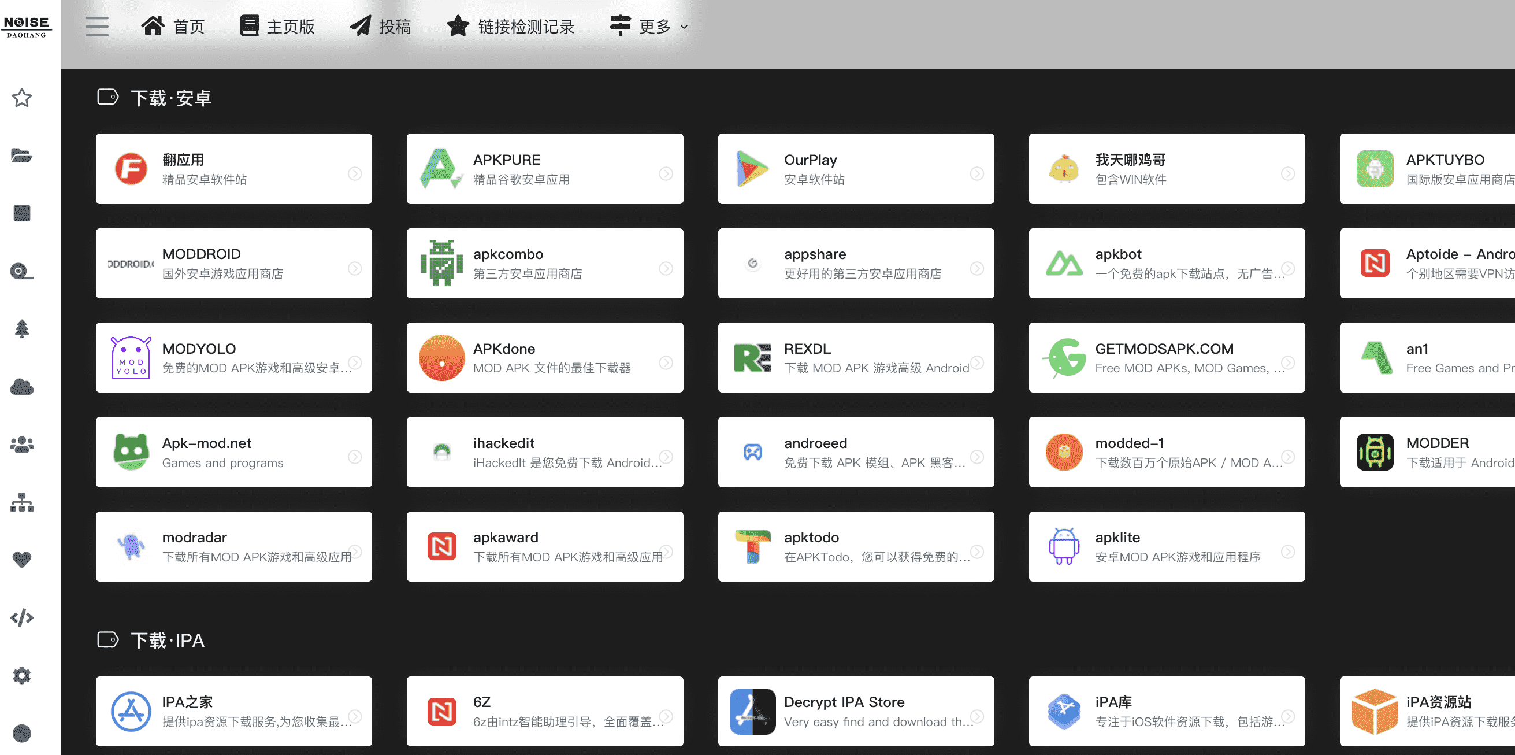Click the modded-1 orange icon
The height and width of the screenshot is (755, 1515).
(1063, 452)
